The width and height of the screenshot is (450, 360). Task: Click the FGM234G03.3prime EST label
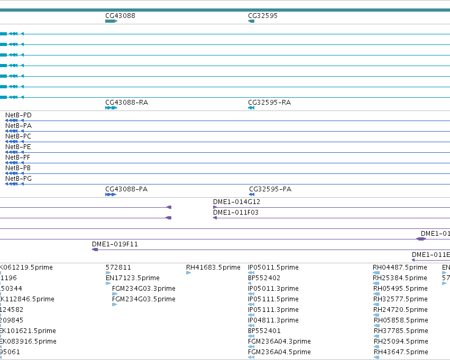pyautogui.click(x=144, y=289)
